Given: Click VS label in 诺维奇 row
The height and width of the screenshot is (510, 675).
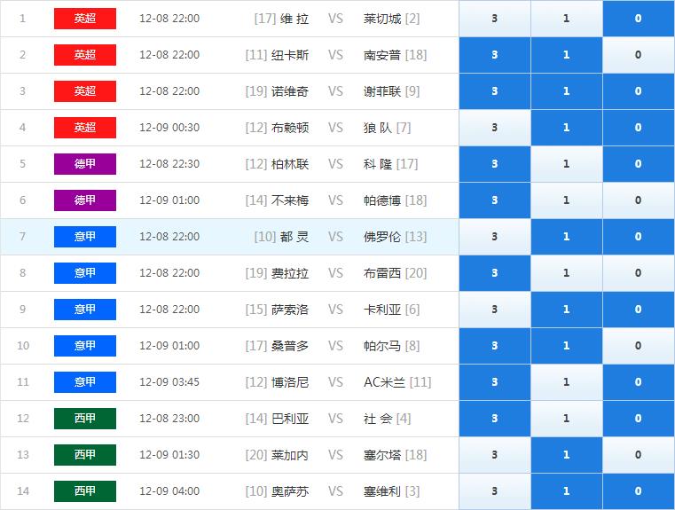Looking at the screenshot, I should (x=336, y=91).
